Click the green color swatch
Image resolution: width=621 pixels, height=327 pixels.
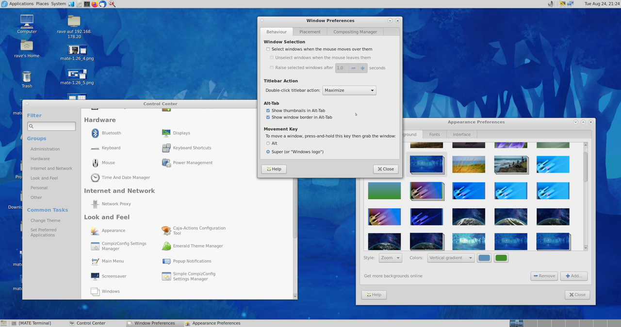501,258
